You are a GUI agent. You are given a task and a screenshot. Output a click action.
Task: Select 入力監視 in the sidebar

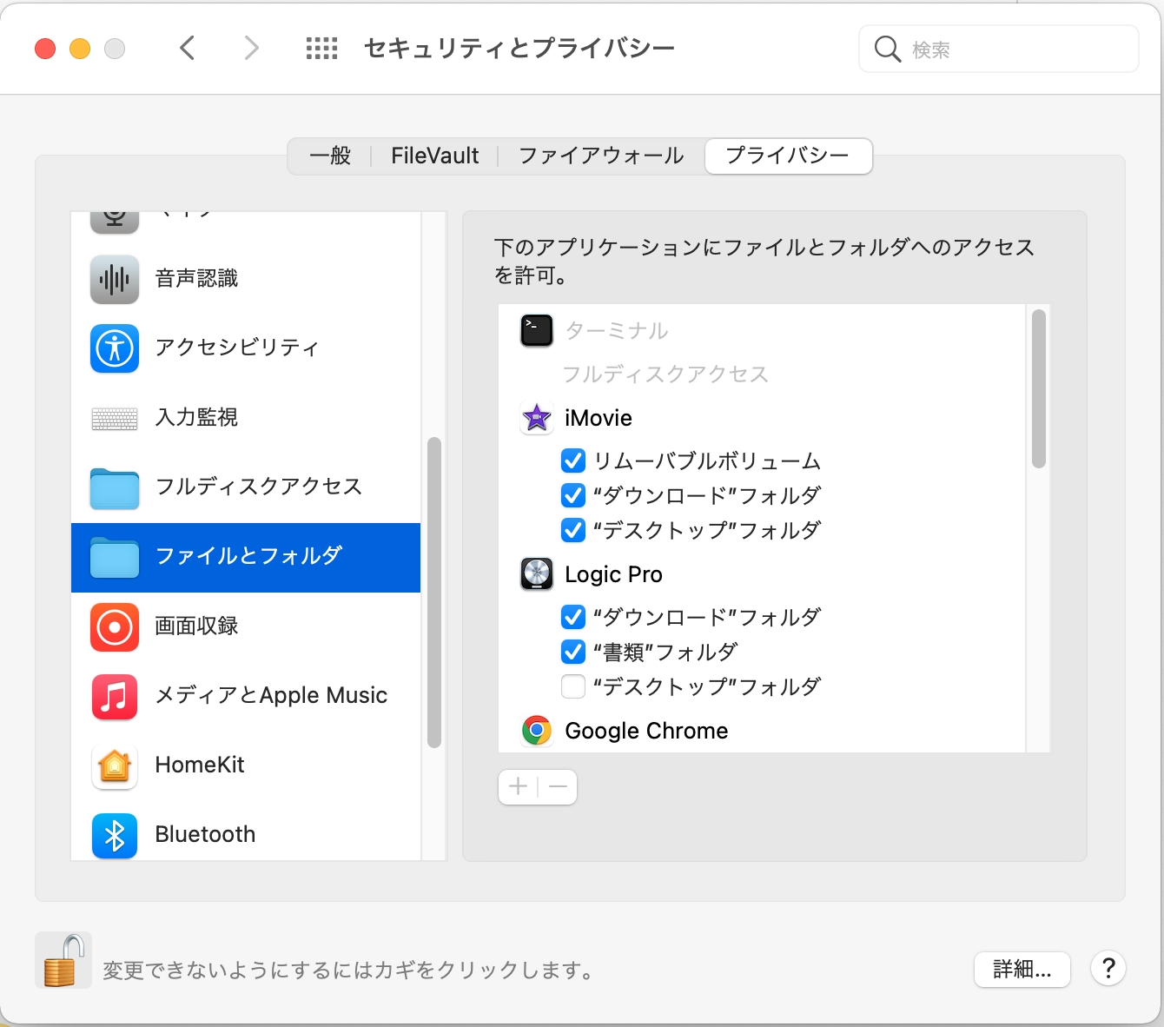click(196, 418)
